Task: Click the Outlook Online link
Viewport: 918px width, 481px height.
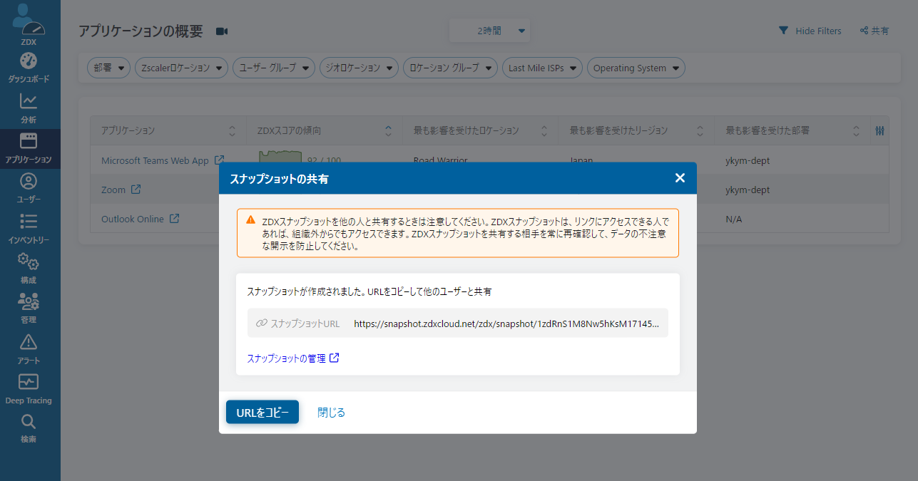Action: [x=133, y=219]
